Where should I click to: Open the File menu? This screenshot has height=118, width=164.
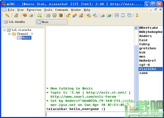[11, 10]
